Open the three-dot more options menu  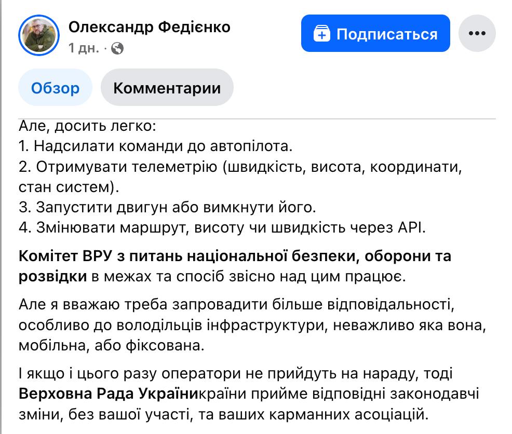coord(477,34)
